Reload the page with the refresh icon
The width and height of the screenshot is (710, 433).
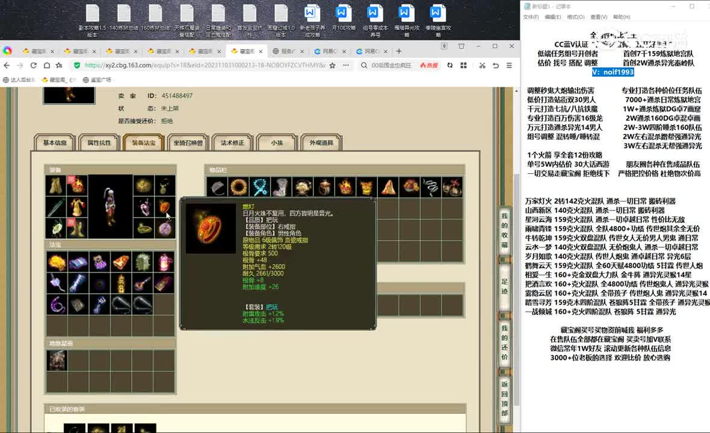[x=34, y=66]
